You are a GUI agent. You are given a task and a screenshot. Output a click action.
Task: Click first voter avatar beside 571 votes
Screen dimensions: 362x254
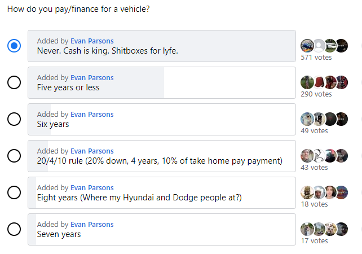(x=307, y=46)
